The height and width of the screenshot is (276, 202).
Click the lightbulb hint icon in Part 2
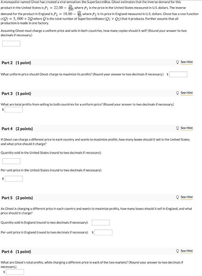(177, 62)
